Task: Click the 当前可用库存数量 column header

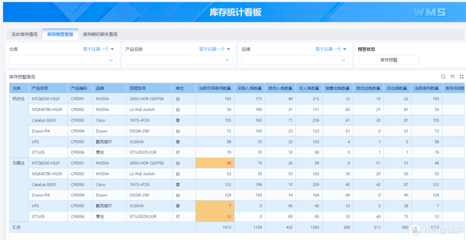Action: point(215,88)
